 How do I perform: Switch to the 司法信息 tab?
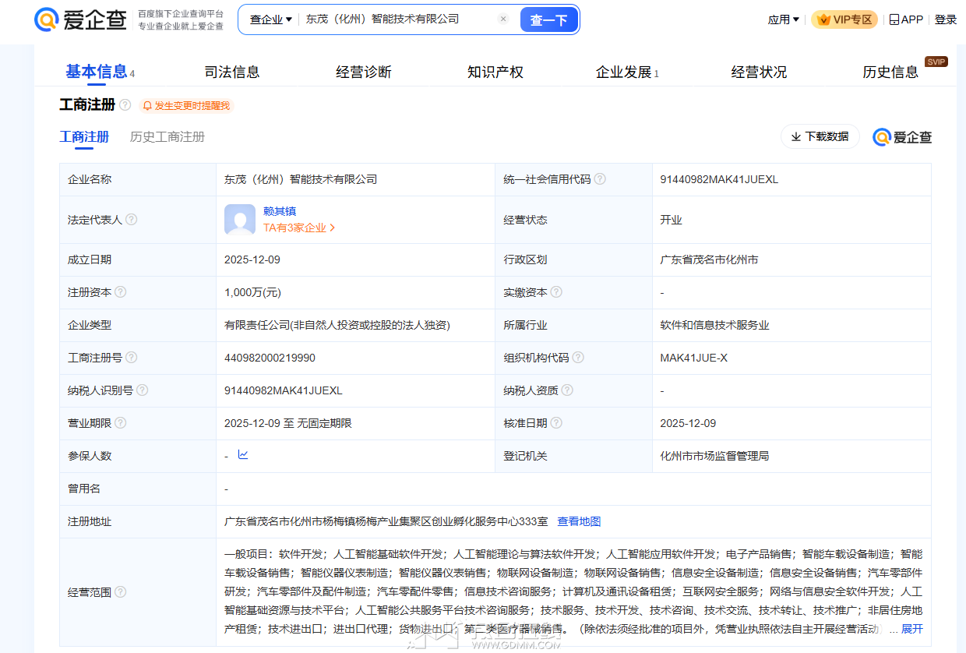click(x=231, y=72)
